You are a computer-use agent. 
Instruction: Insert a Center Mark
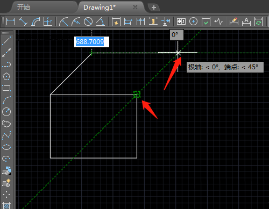click(x=193, y=21)
